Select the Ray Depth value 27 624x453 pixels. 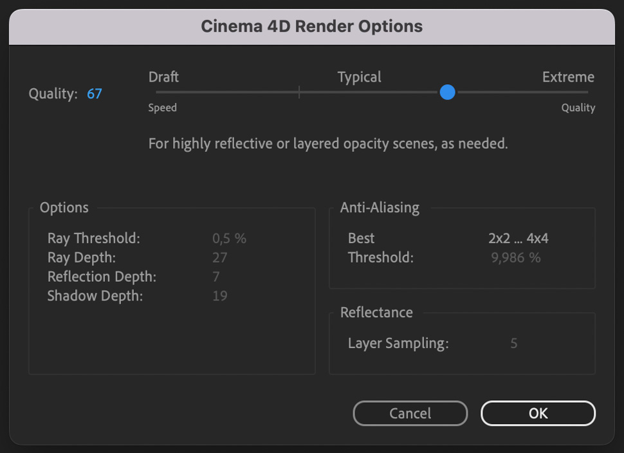pyautogui.click(x=219, y=257)
